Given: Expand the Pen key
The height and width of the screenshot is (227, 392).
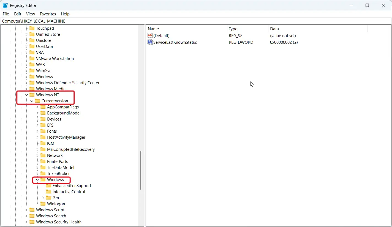Looking at the screenshot, I should coord(43,198).
